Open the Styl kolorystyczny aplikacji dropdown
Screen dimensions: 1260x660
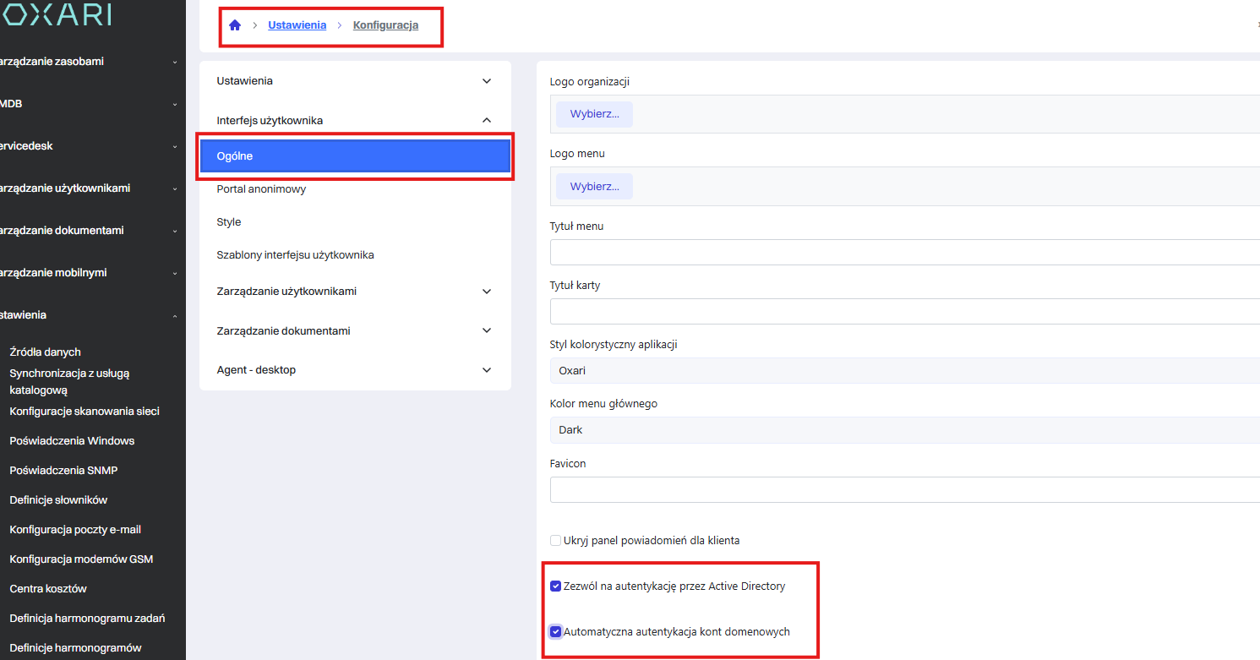904,370
